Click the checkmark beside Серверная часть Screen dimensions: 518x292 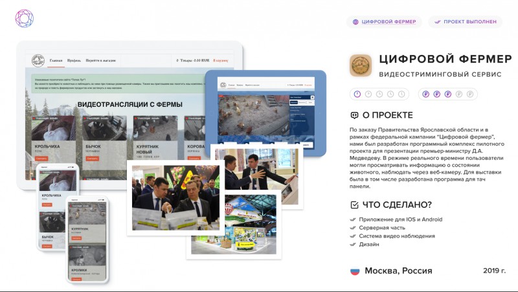click(x=352, y=228)
